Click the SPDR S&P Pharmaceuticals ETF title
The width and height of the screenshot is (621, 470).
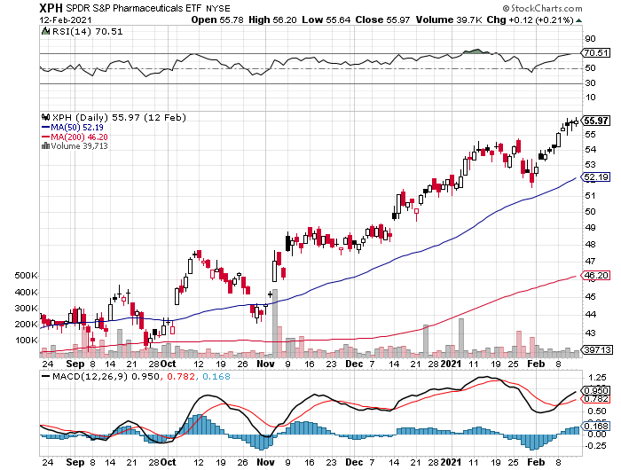pyautogui.click(x=133, y=8)
